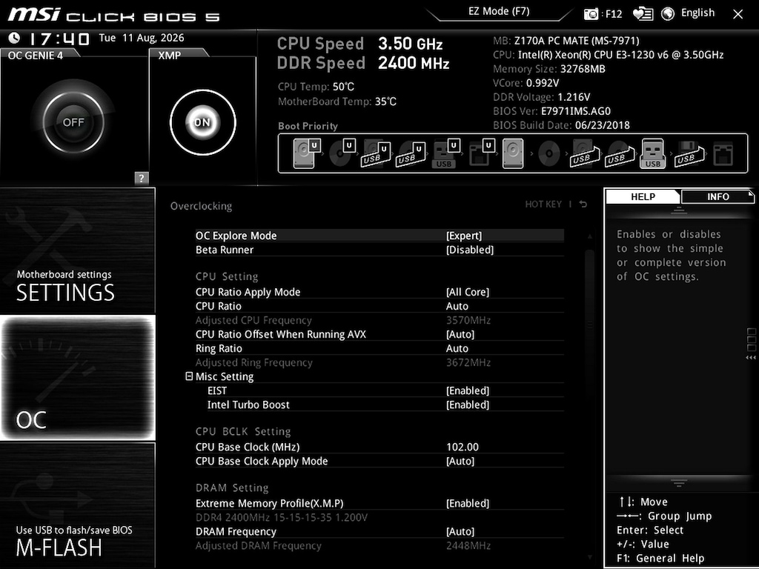Click the return arrow beside HOT KEY

pyautogui.click(x=583, y=204)
